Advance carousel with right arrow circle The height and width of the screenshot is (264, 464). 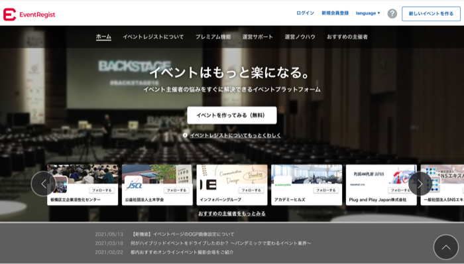[420, 184]
